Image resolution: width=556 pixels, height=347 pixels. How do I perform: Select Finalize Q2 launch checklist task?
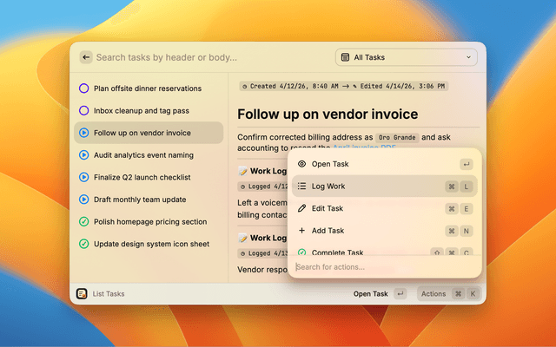coord(149,177)
